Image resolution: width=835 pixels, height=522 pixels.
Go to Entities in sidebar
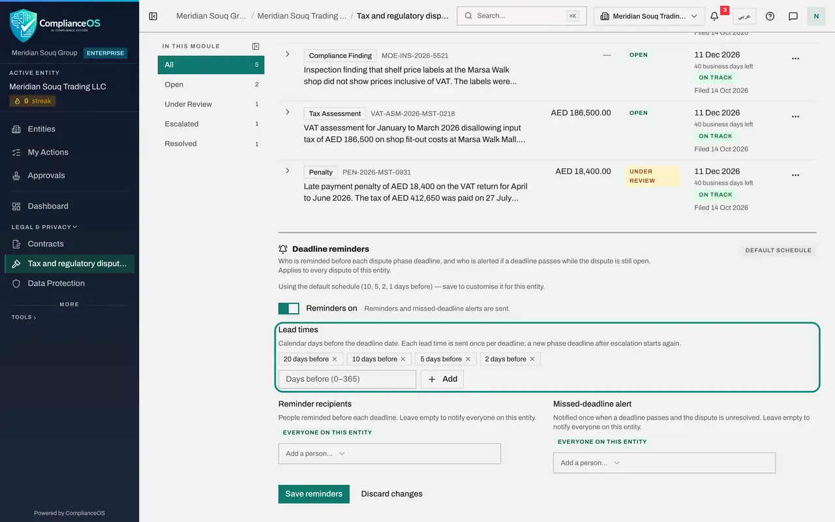69,129
